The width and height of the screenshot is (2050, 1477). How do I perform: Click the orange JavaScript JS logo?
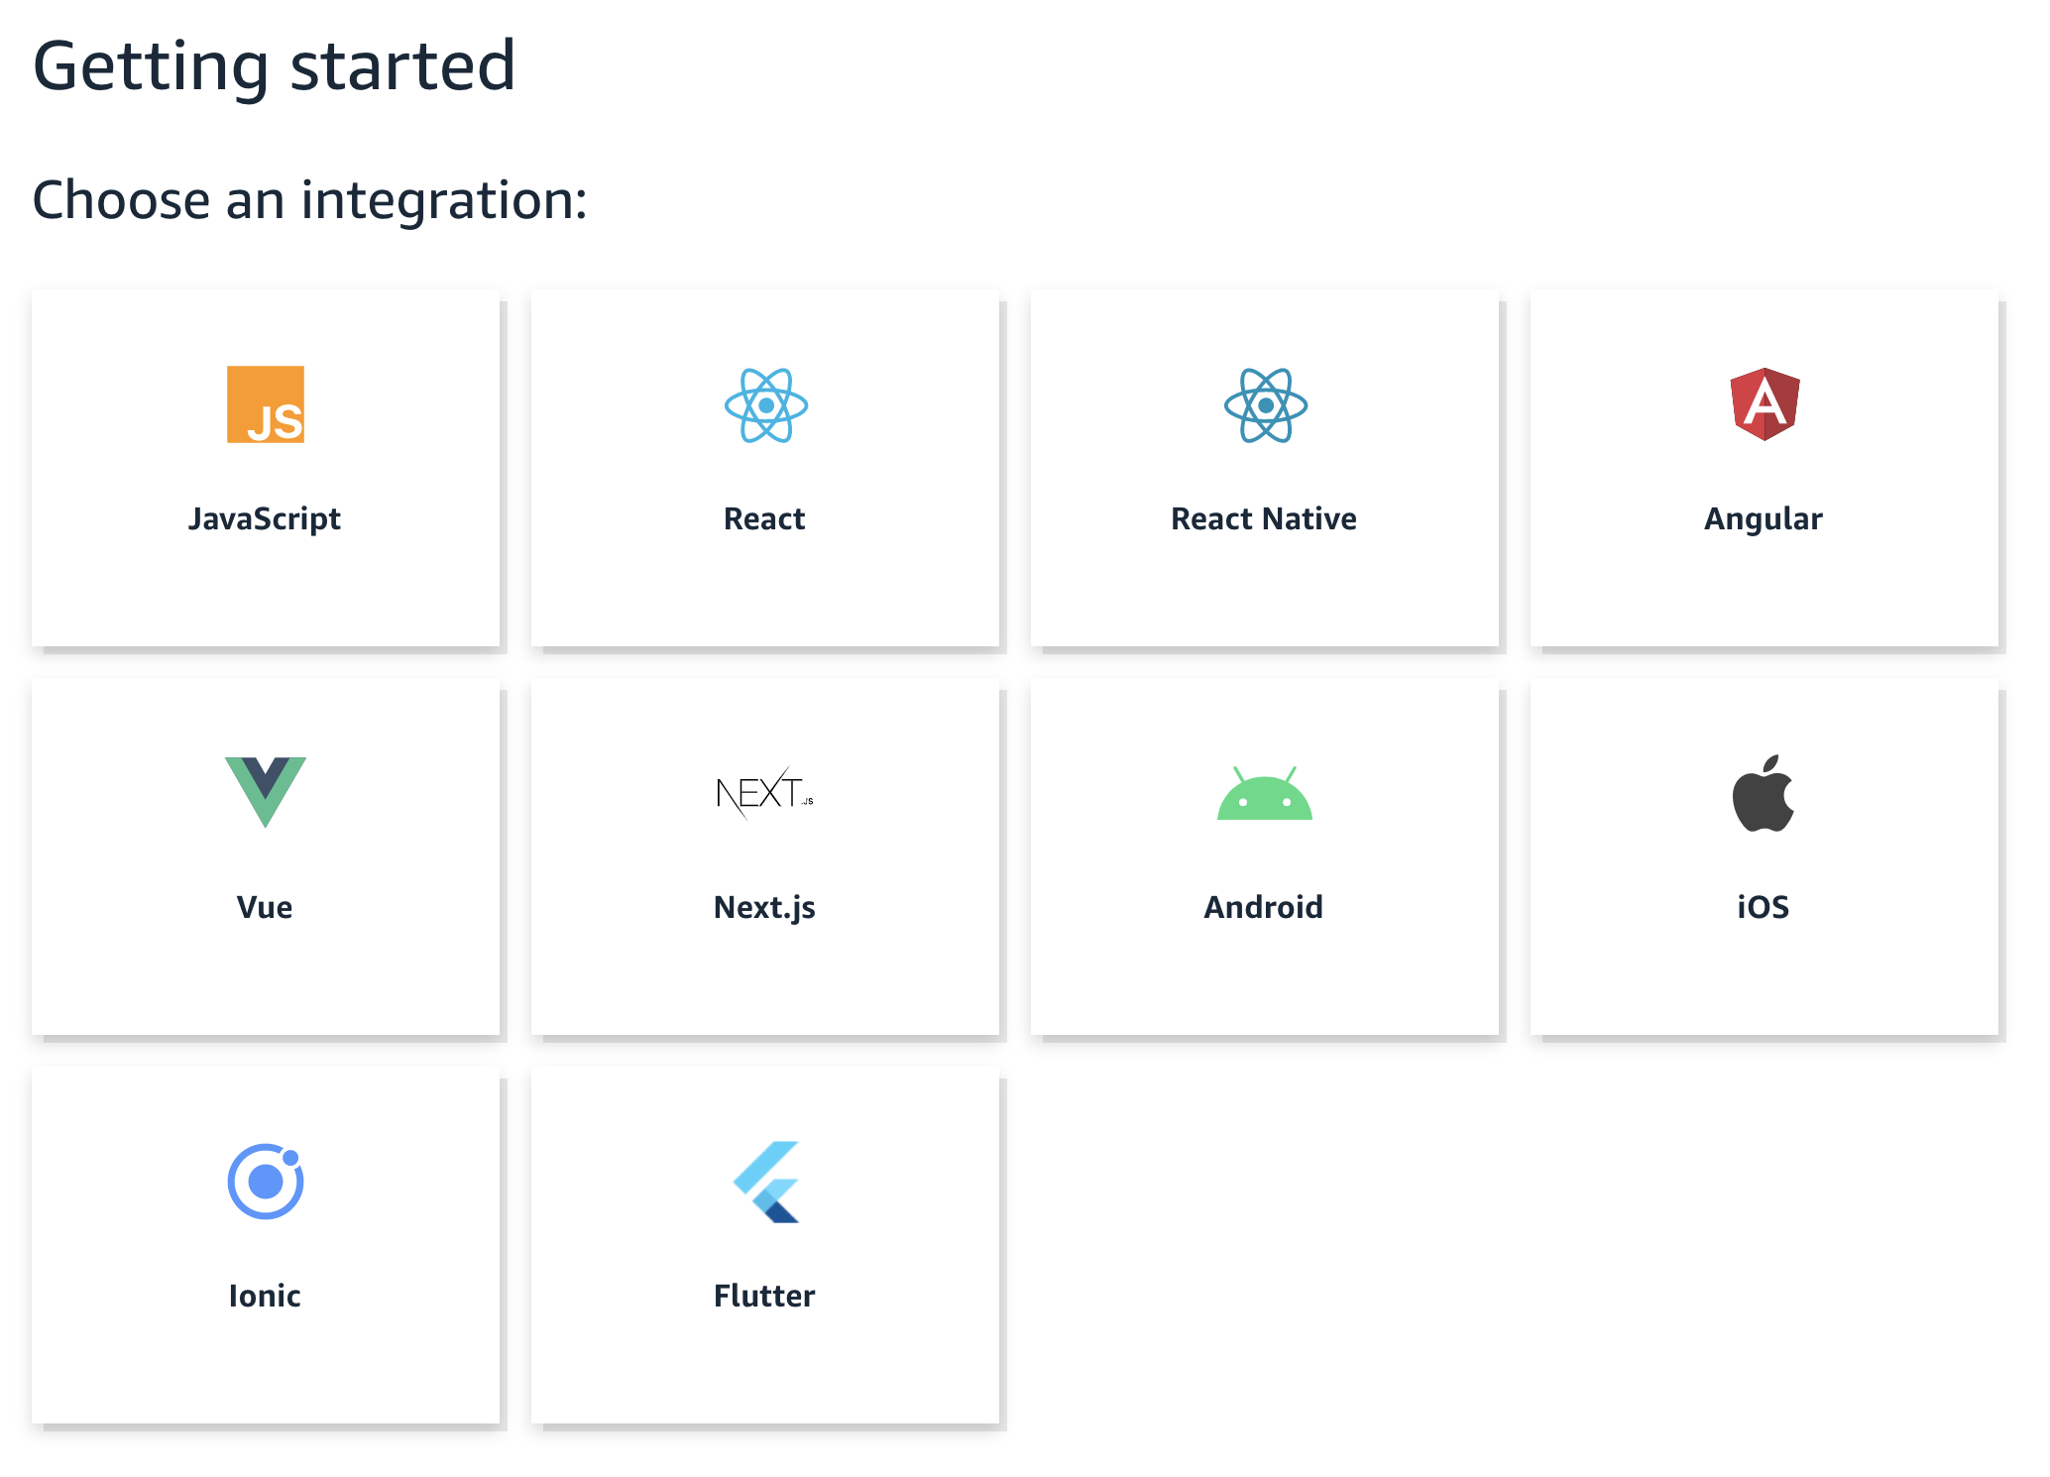(x=265, y=404)
